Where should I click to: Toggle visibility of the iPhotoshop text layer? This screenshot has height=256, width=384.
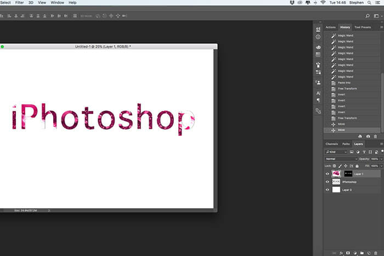click(x=327, y=182)
